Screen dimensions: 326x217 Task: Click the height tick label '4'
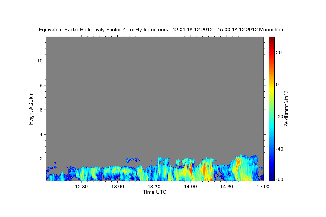coord(40,134)
